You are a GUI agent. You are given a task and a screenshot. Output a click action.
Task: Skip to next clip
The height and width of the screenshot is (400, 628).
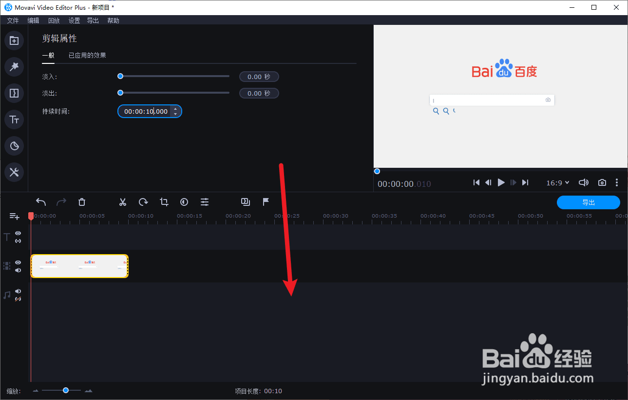(525, 182)
